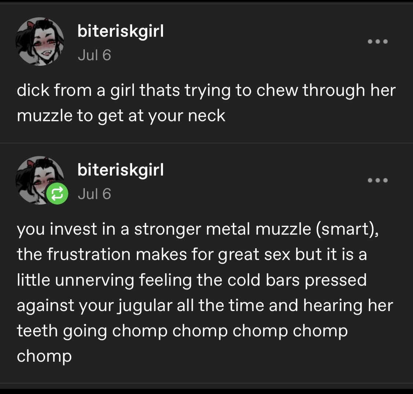Open the first post by clicking its text
This screenshot has height=394, width=413.
pyautogui.click(x=206, y=103)
